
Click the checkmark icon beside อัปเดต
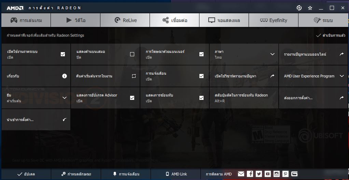point(19,174)
